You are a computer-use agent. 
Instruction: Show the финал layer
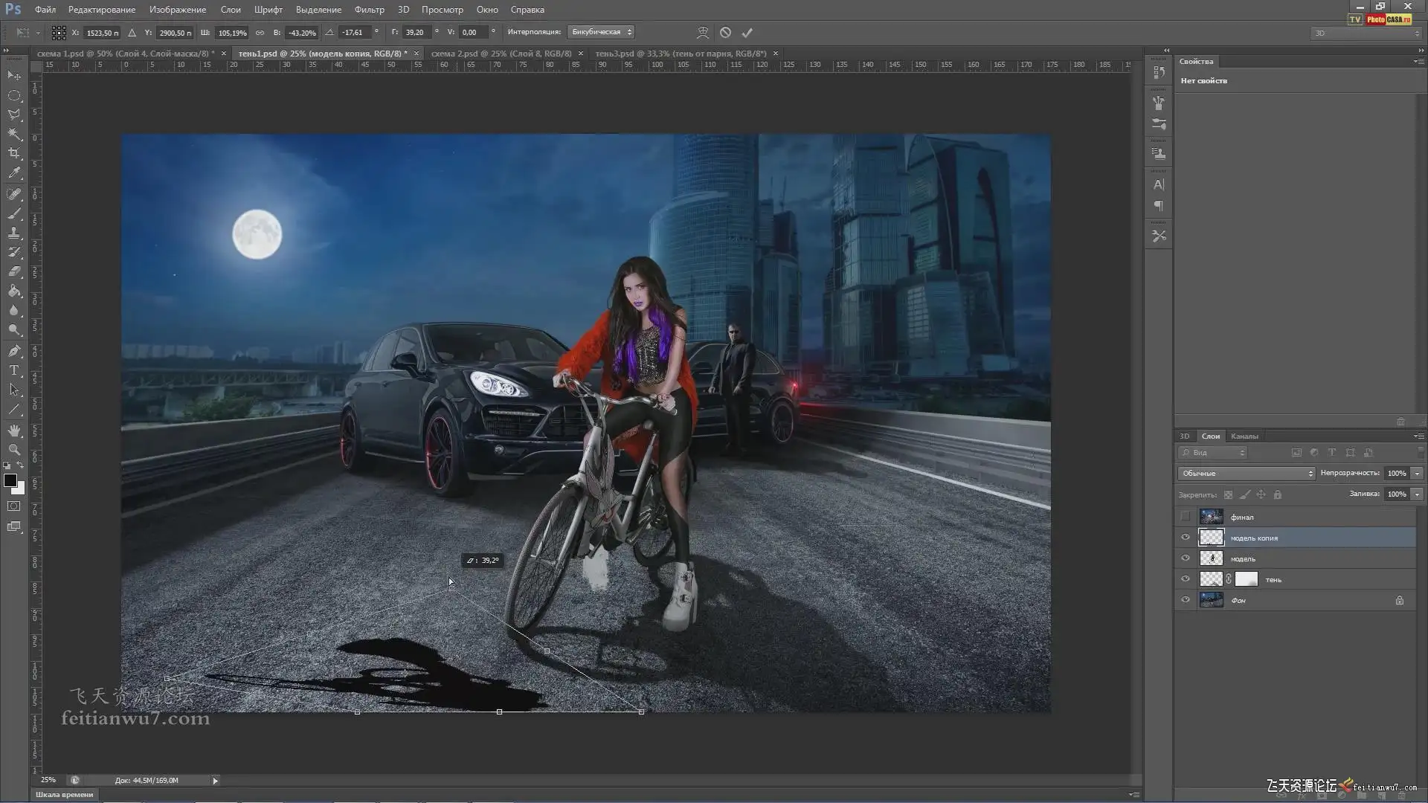point(1186,517)
